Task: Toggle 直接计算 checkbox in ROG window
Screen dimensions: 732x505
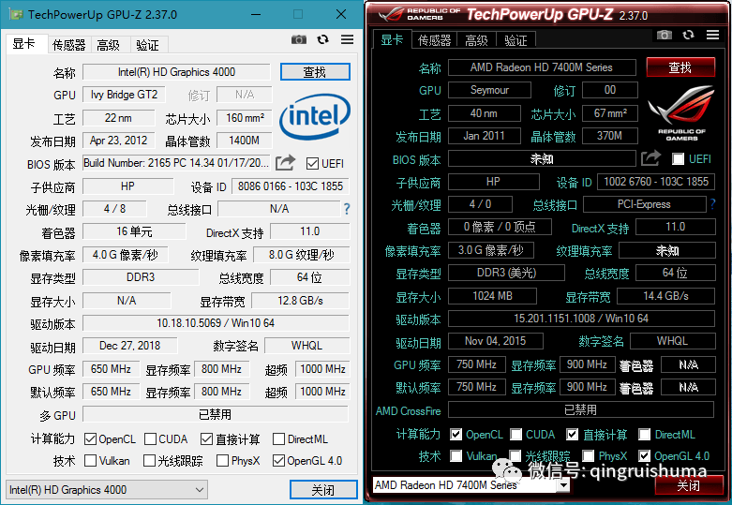Action: (x=573, y=435)
